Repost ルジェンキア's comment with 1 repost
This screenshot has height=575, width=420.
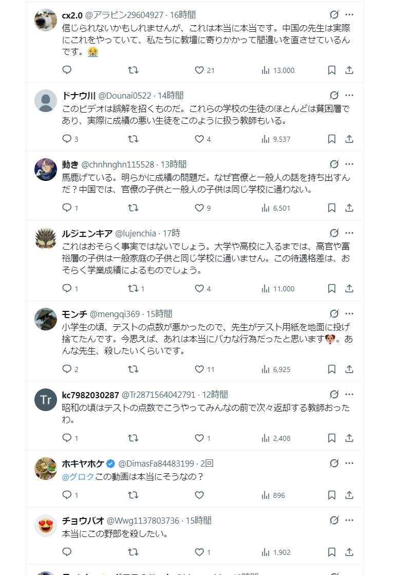coord(133,289)
